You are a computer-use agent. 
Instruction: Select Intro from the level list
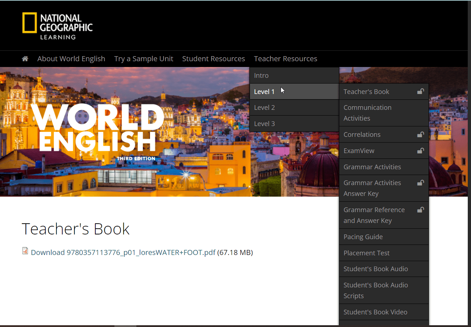click(261, 75)
